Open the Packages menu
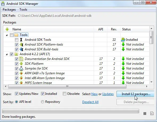The width and height of the screenshot is (157, 122). coord(9,10)
